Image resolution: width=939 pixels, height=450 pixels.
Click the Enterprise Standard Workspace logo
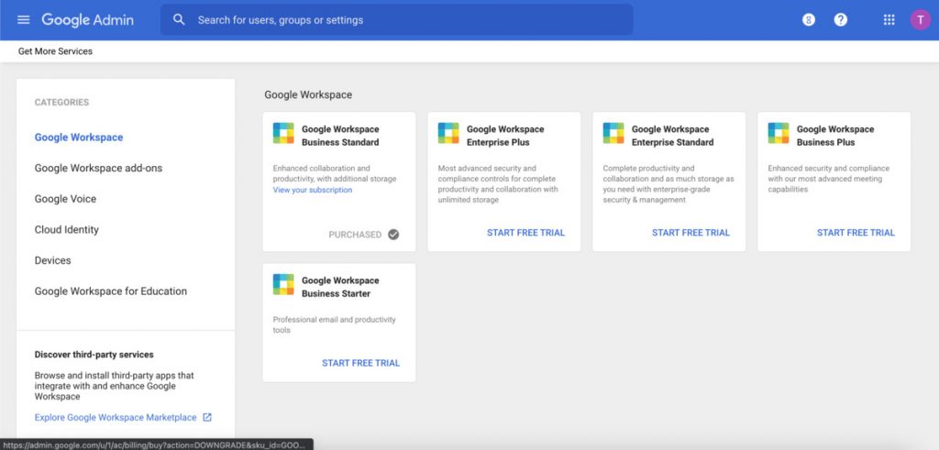click(x=613, y=133)
